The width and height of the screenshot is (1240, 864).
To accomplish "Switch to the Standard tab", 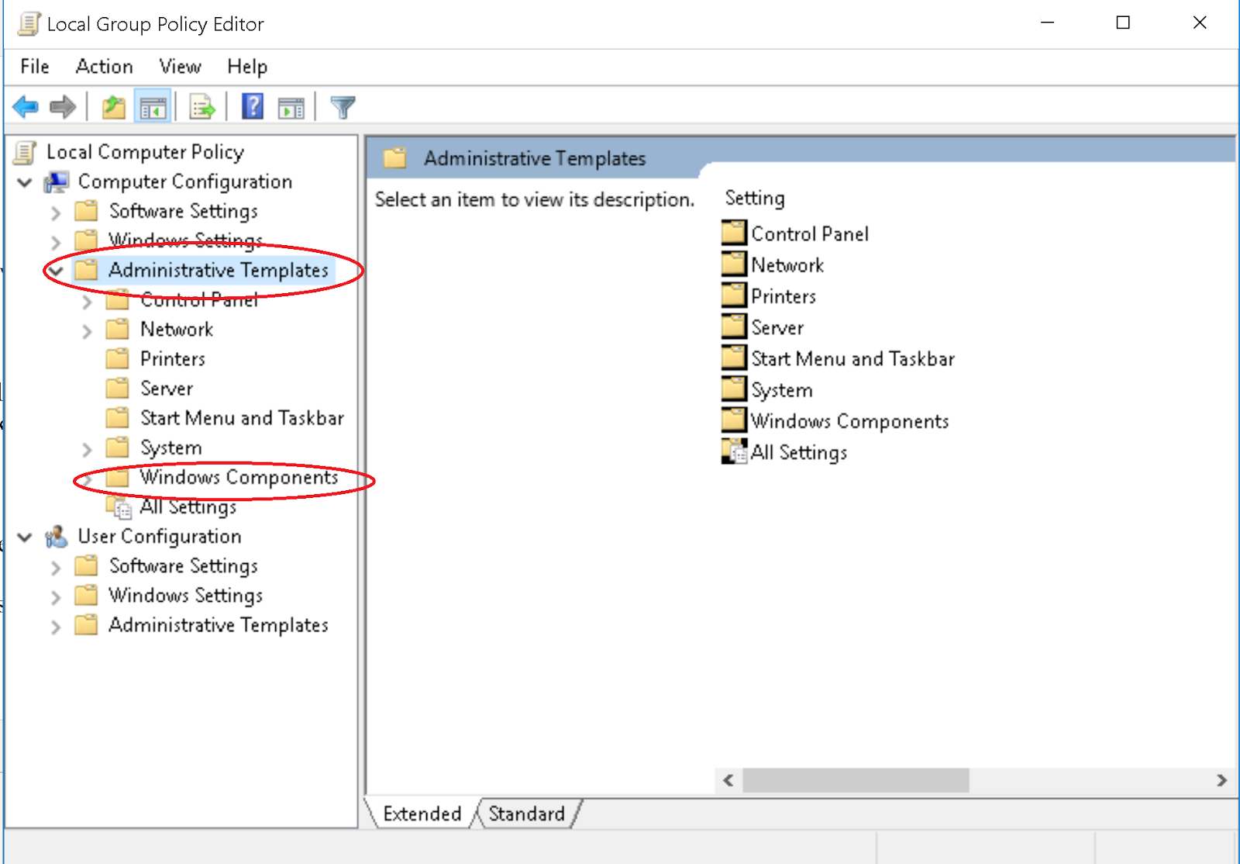I will tap(527, 814).
